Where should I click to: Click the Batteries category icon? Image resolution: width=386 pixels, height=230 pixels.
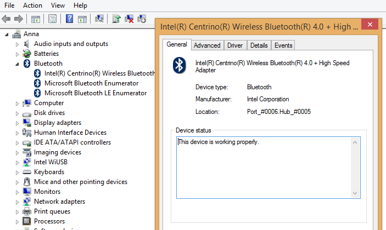(x=26, y=54)
